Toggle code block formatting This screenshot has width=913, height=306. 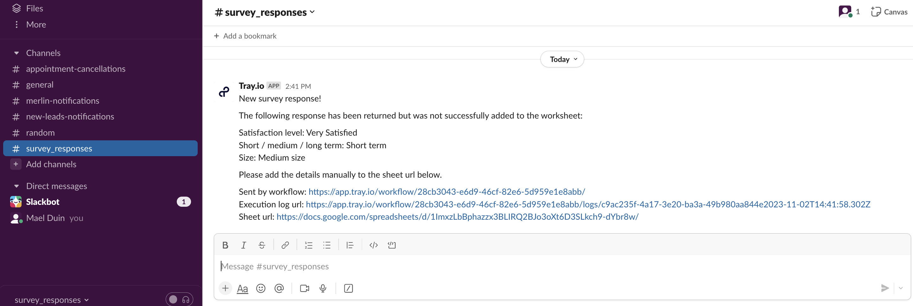[x=373, y=245]
